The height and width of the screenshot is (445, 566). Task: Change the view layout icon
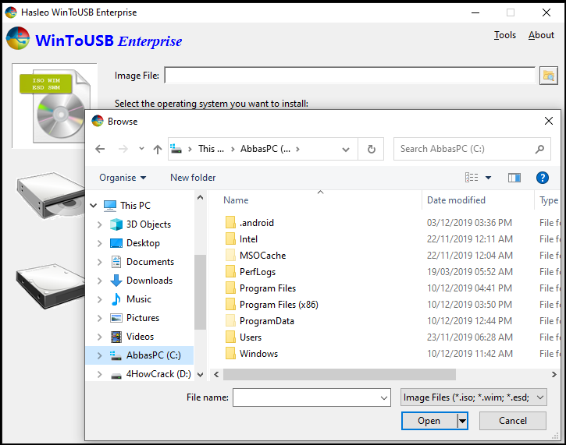[472, 178]
